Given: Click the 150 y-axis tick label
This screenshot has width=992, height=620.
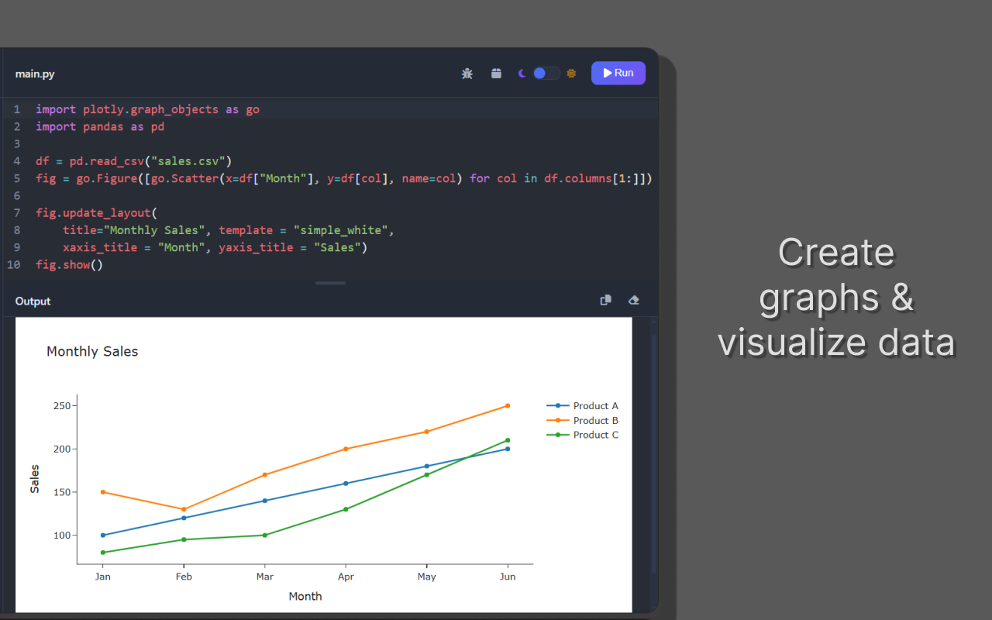Looking at the screenshot, I should 62,492.
